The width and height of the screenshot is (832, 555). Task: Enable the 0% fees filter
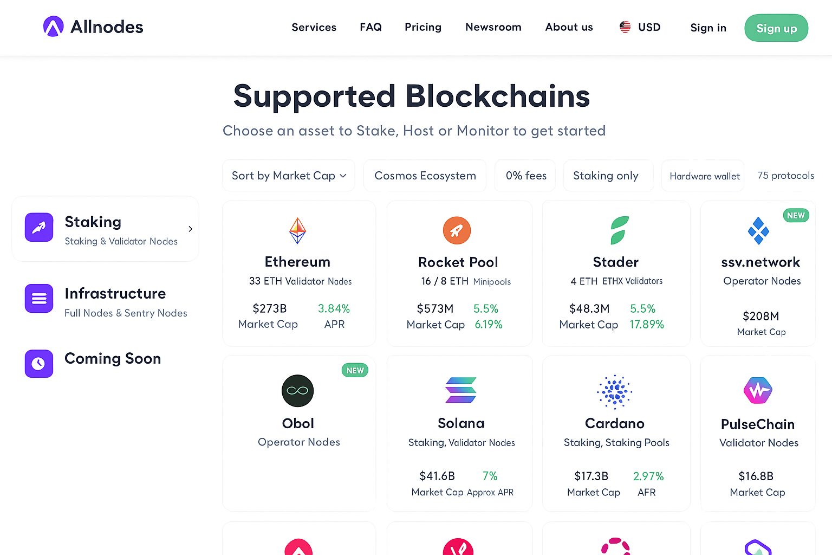pyautogui.click(x=525, y=176)
